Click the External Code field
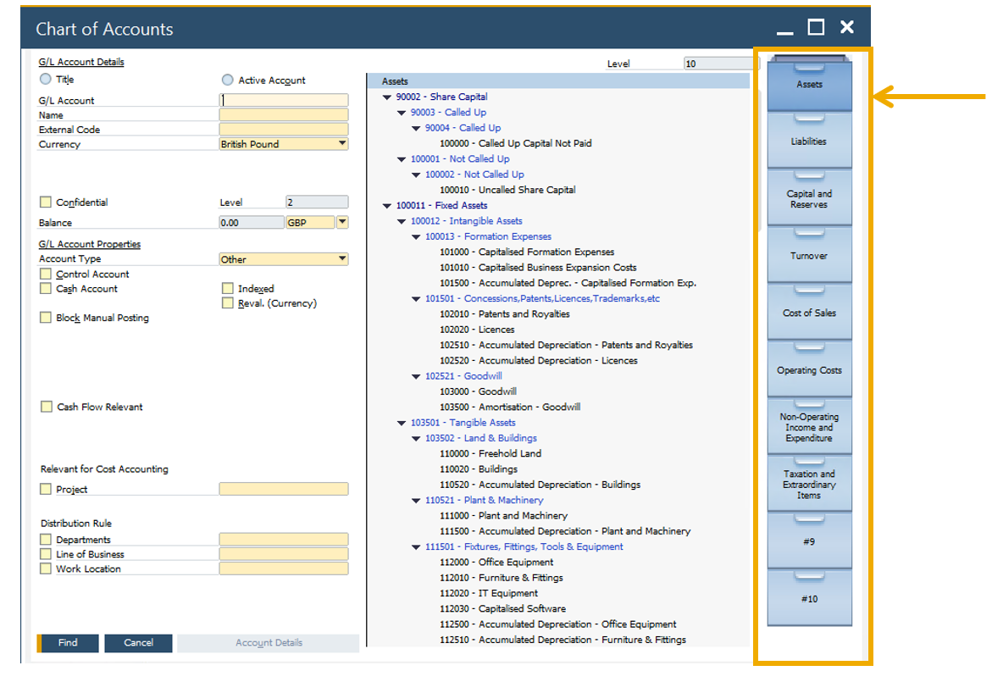This screenshot has height=682, width=992. tap(284, 129)
